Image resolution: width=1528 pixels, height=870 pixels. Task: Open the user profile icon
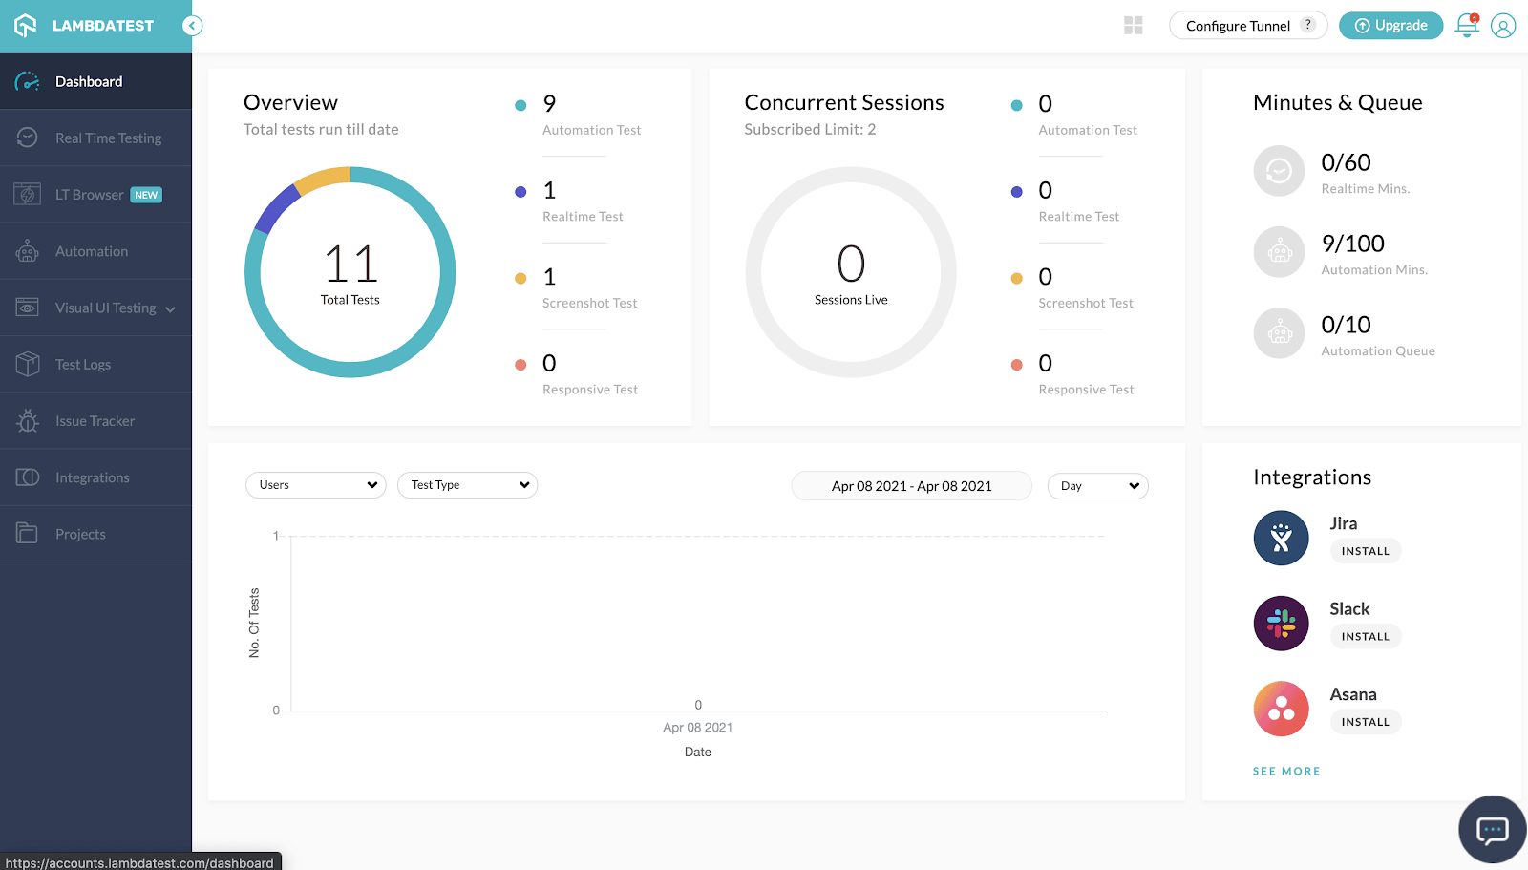[x=1503, y=26]
